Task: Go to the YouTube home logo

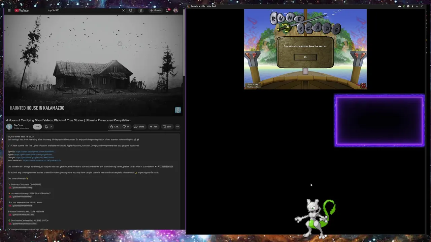Action: click(x=22, y=10)
